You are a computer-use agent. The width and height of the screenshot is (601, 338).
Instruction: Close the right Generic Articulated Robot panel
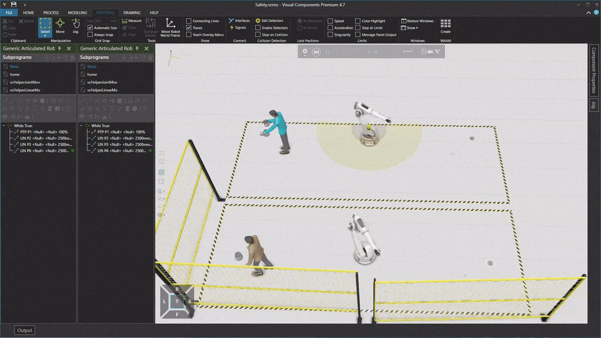pyautogui.click(x=146, y=49)
